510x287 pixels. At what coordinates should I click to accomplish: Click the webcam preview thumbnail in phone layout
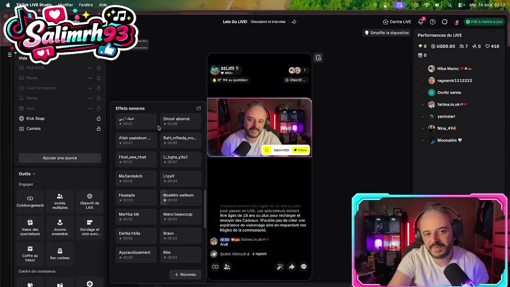259,128
